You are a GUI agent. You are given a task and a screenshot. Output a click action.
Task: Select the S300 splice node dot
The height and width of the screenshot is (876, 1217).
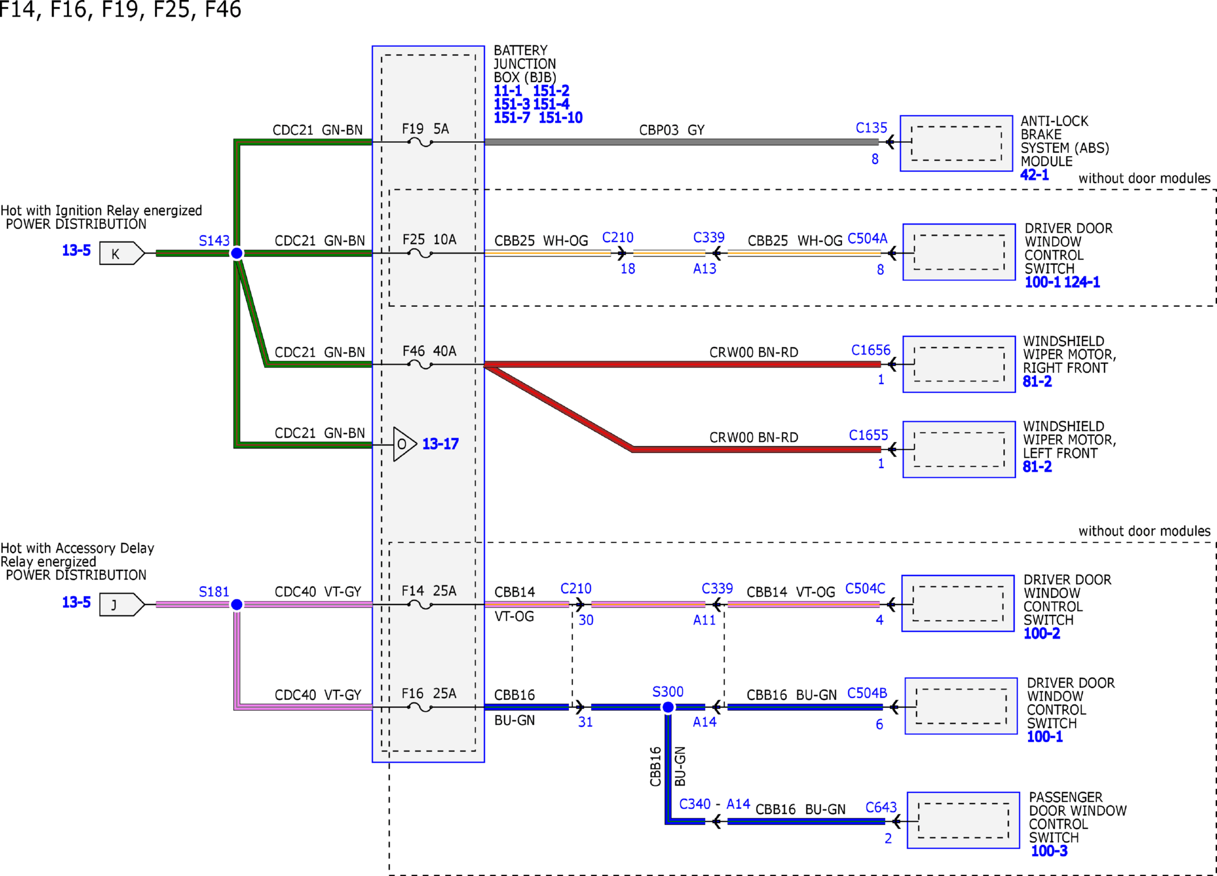tap(667, 707)
